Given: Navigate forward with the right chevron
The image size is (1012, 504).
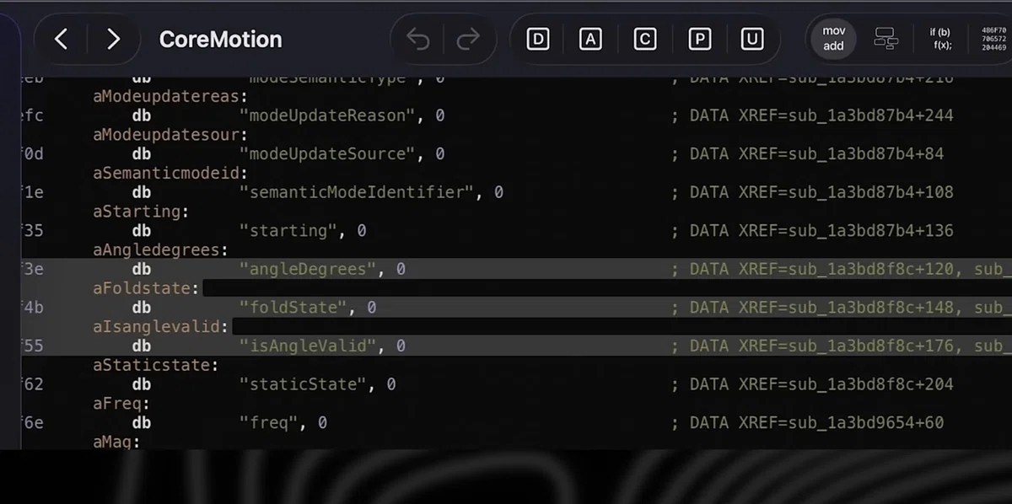Looking at the screenshot, I should point(114,39).
